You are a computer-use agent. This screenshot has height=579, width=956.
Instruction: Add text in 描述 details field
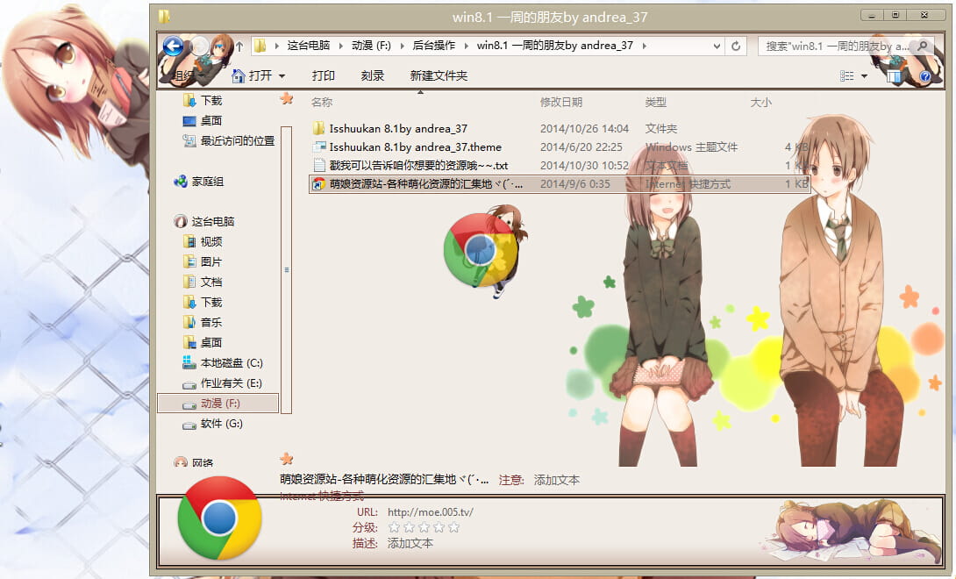coord(410,543)
